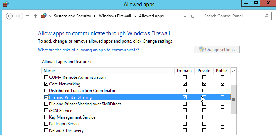Check Domain for iSCSI Service

pos(185,111)
